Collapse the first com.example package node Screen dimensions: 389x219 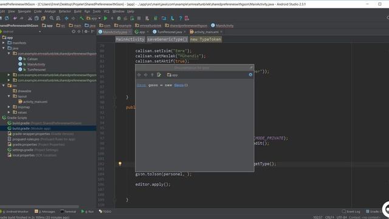click(x=9, y=54)
